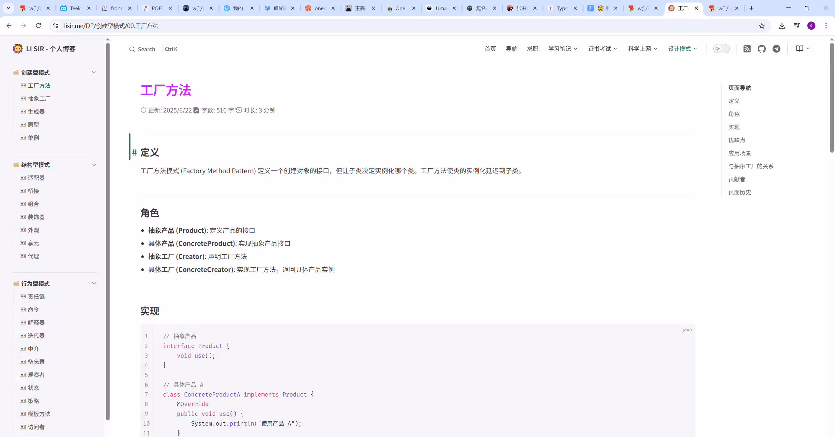
Task: Open 导航 in the top navigation
Action: [511, 49]
